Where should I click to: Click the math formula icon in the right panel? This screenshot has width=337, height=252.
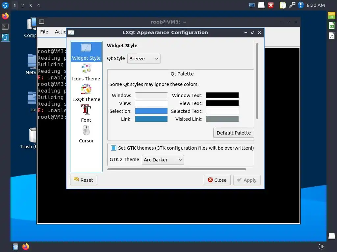pyautogui.click(x=332, y=36)
